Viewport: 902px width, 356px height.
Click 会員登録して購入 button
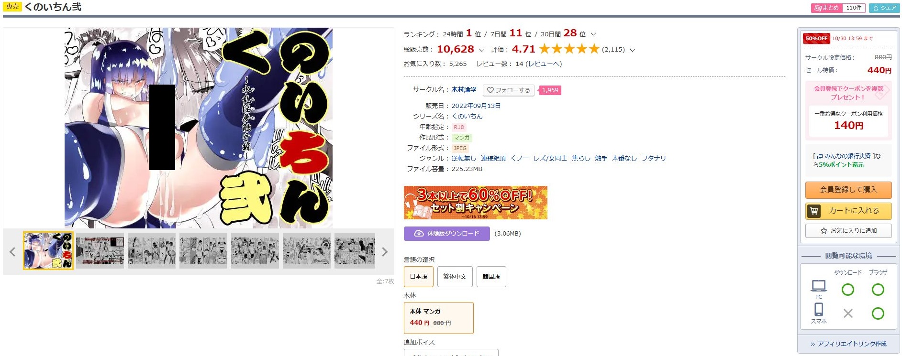click(848, 190)
